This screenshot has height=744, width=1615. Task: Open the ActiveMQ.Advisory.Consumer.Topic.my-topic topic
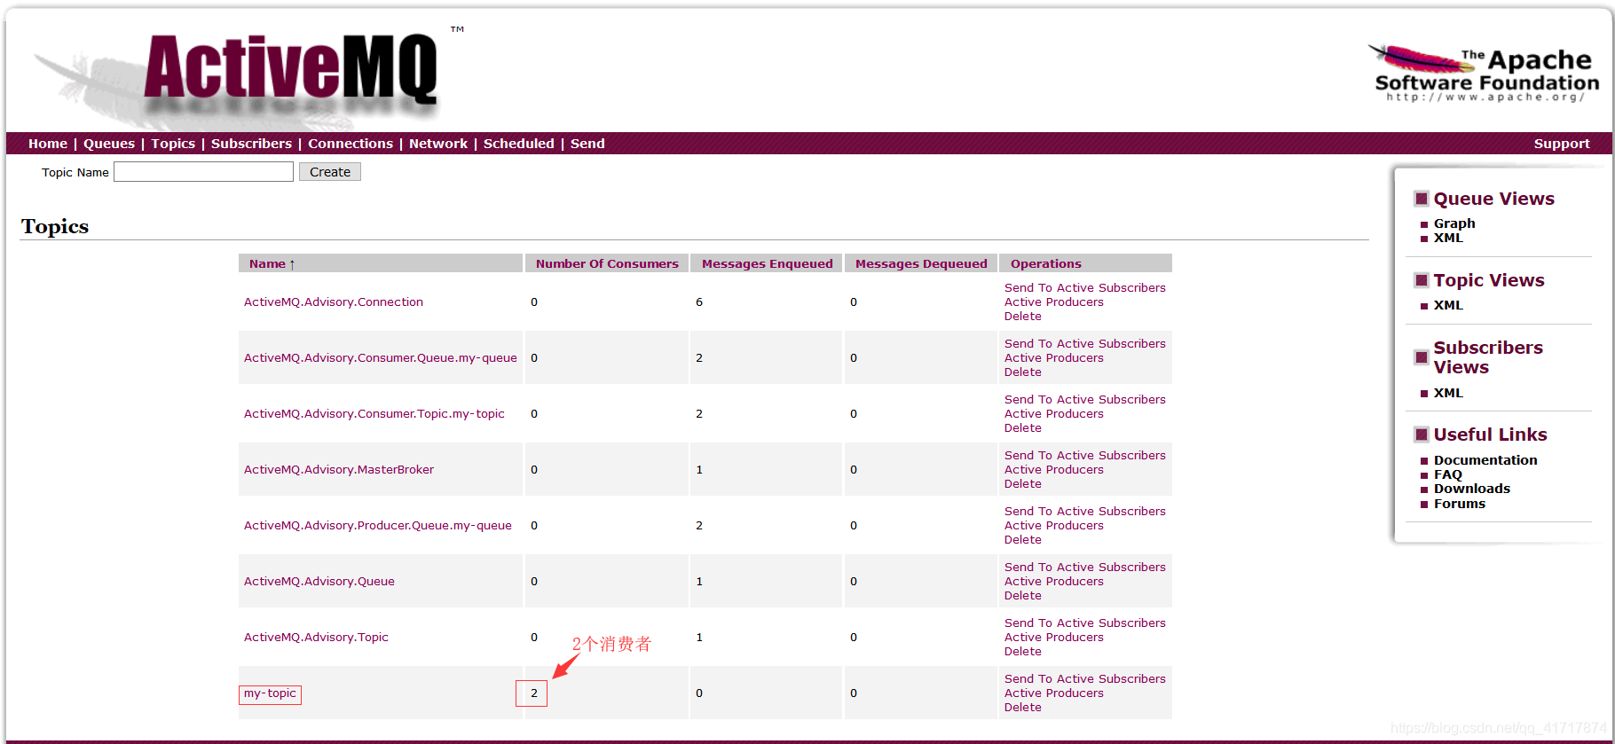[374, 414]
